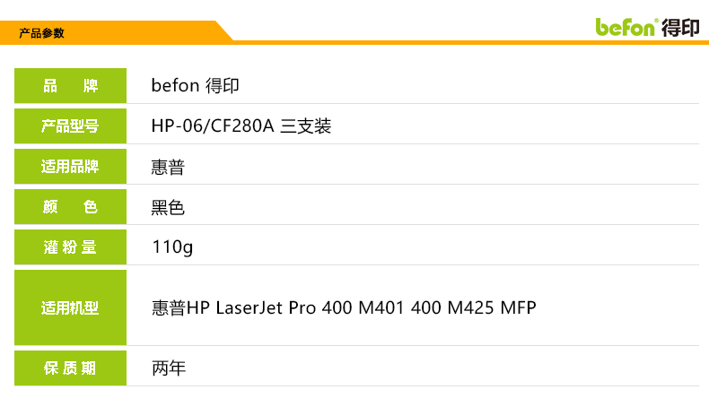Click 得印 text in the brand value row

tap(223, 86)
